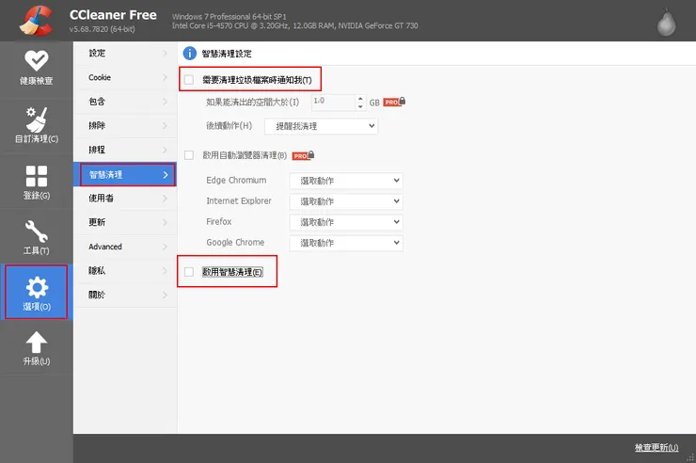The width and height of the screenshot is (696, 463).
Task: Open the 後續動作 dropdown showing 提醒我清理
Action: (x=321, y=126)
